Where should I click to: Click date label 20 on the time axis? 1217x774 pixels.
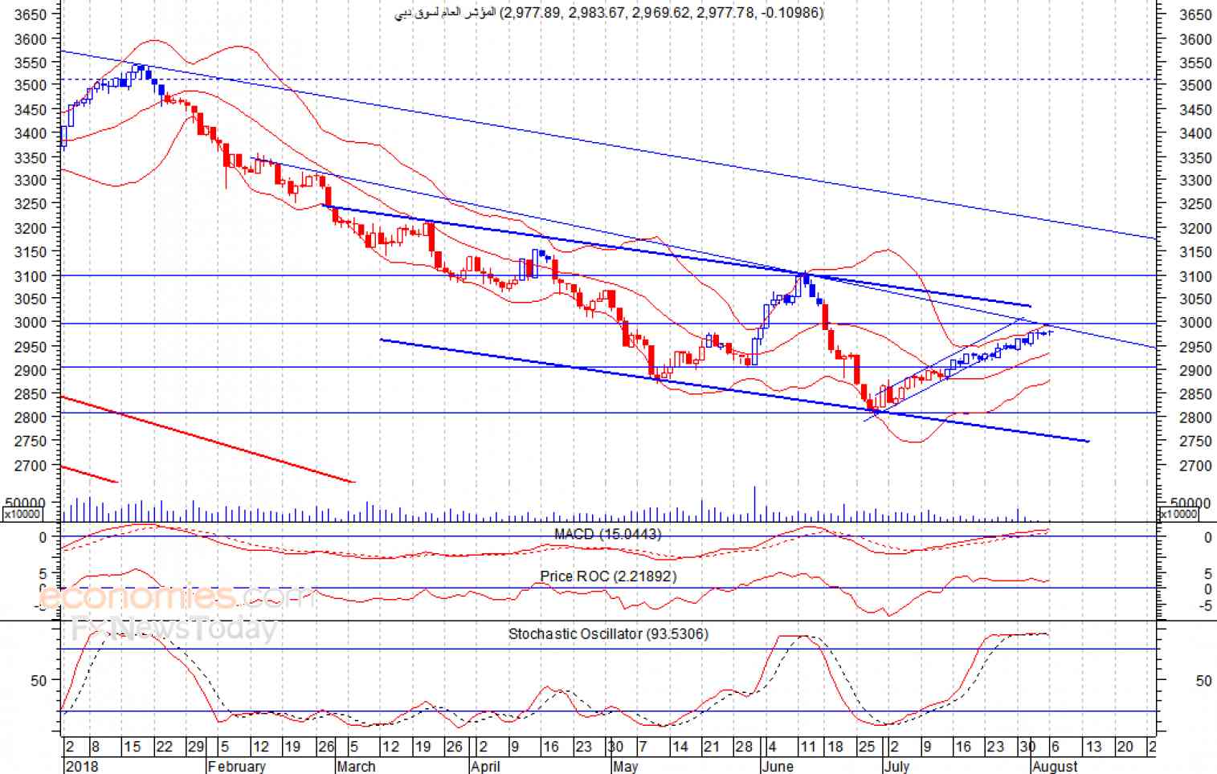coord(1125,747)
